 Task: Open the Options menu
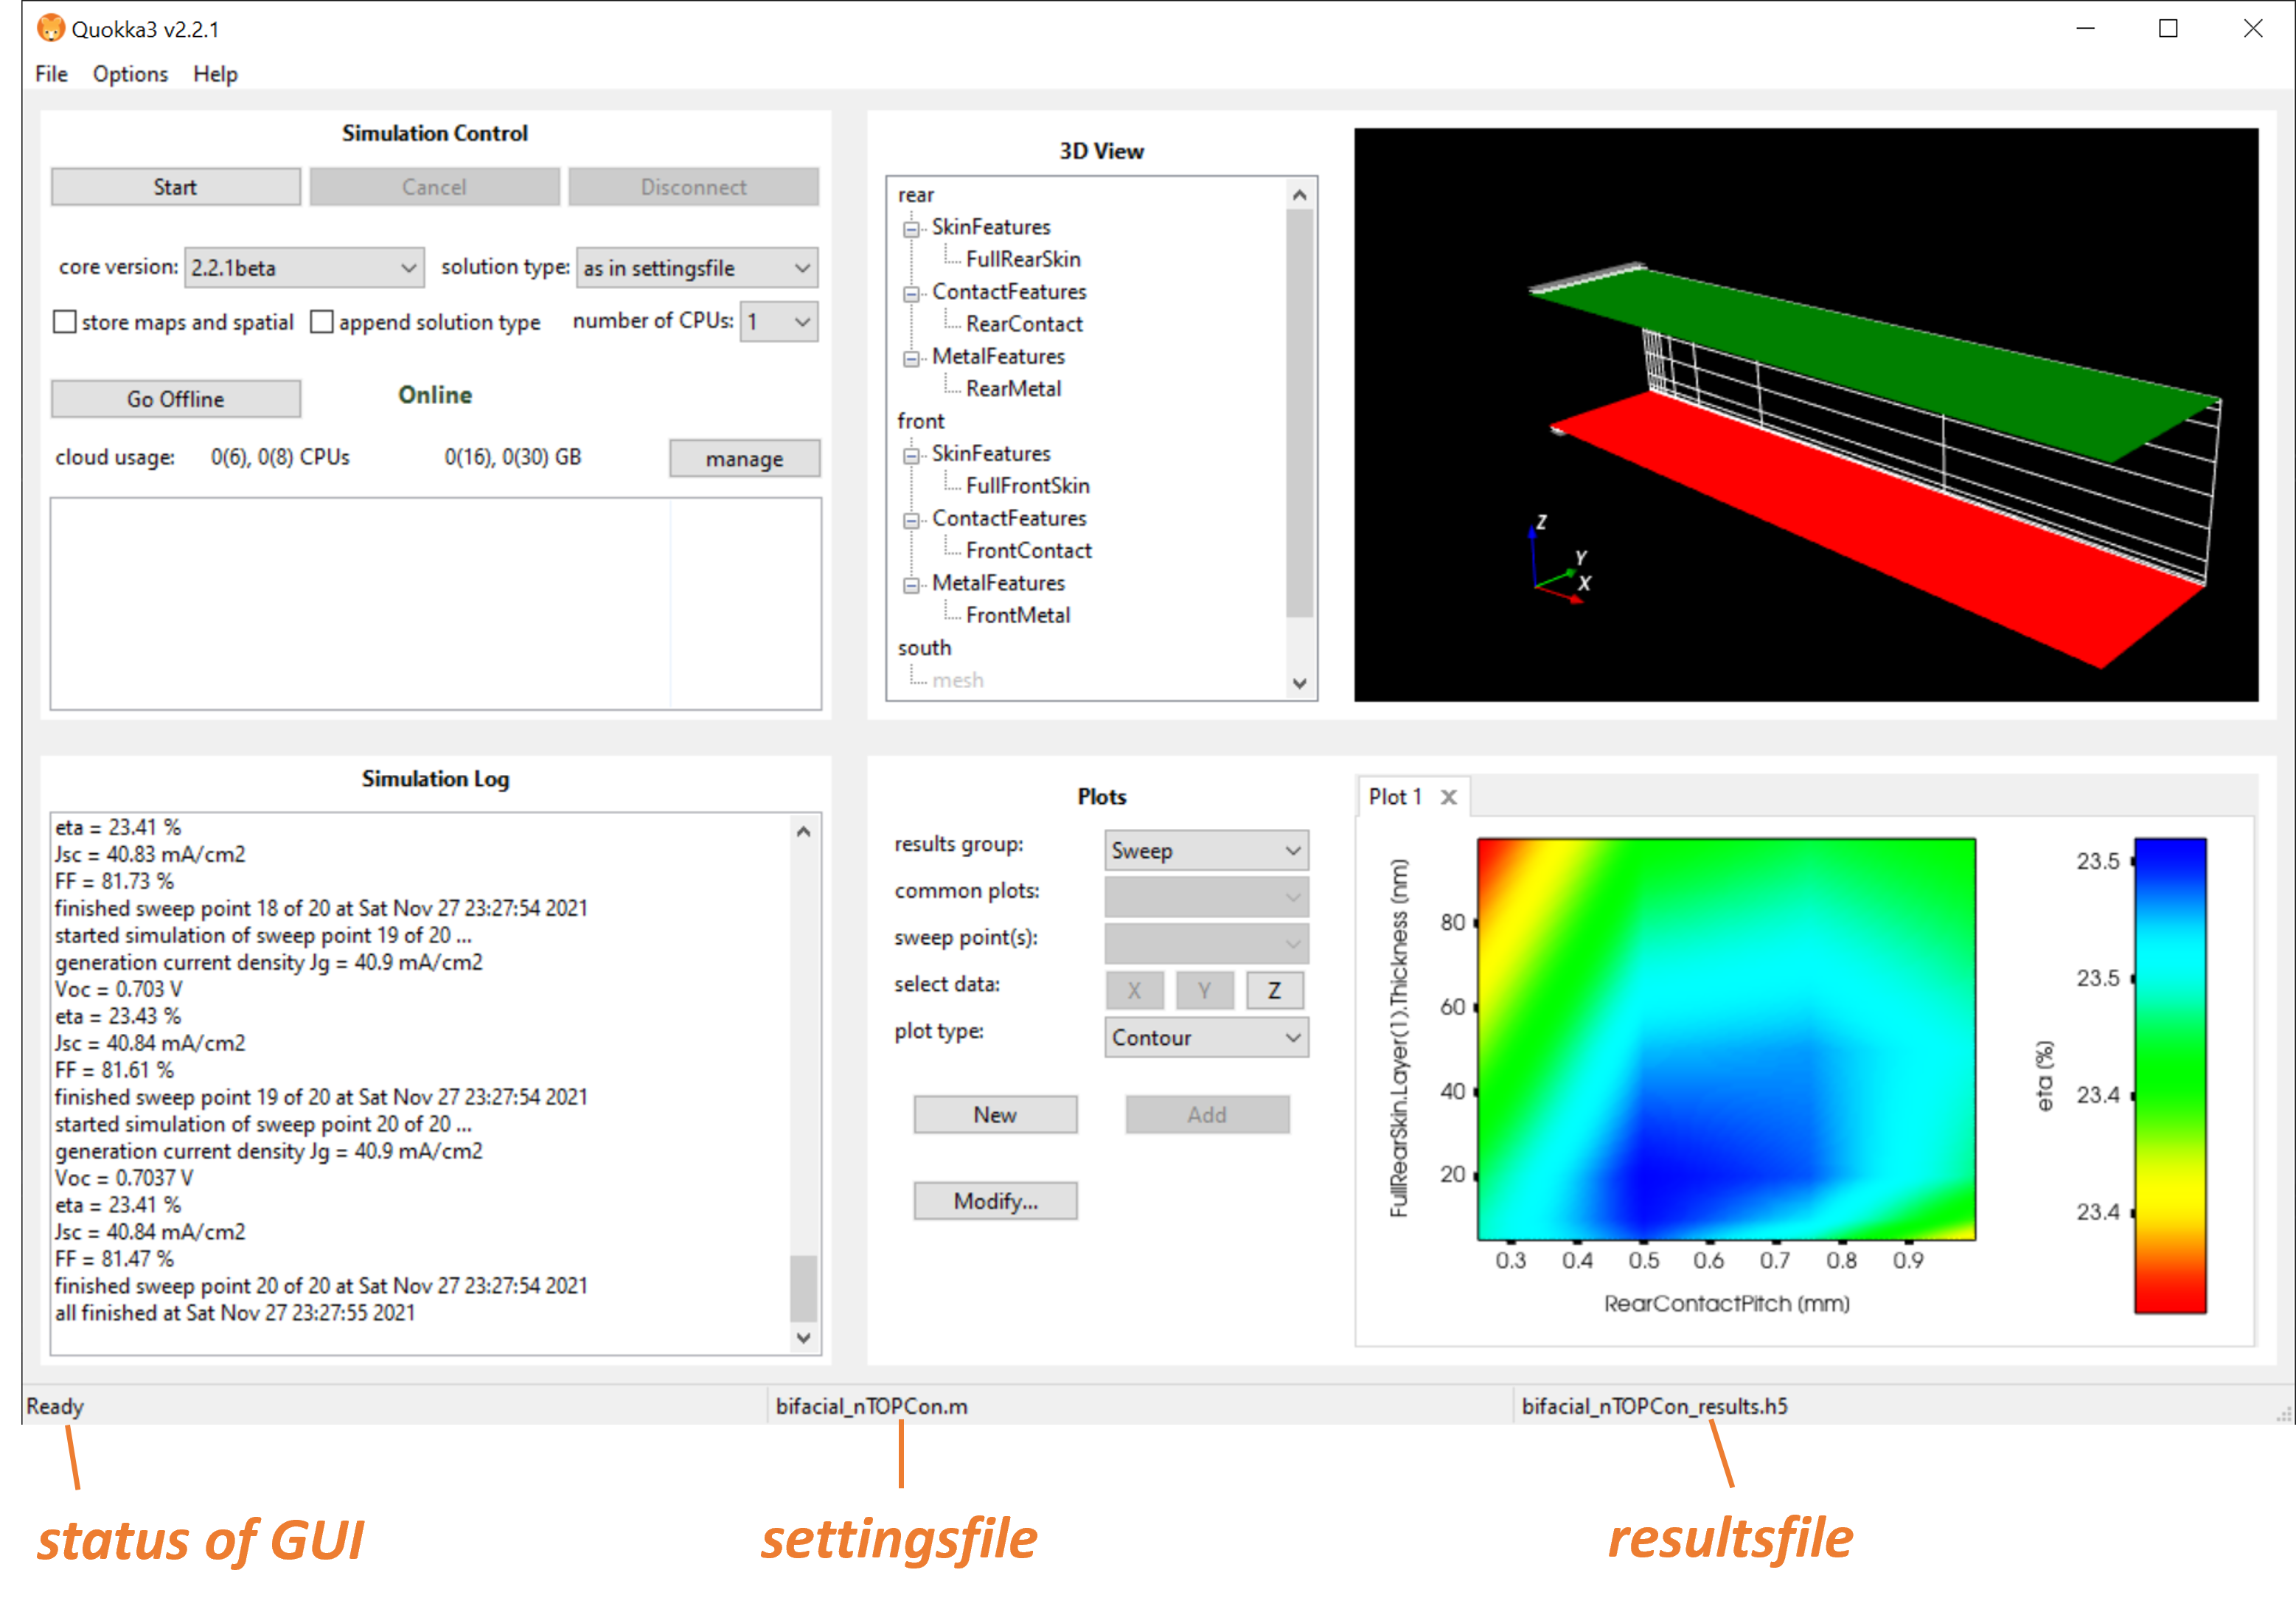[130, 74]
